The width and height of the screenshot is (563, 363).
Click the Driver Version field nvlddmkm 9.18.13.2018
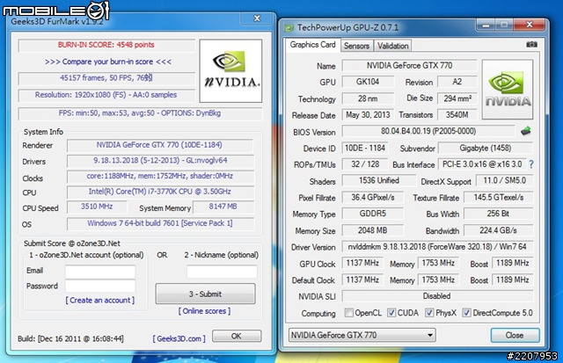pyautogui.click(x=437, y=247)
